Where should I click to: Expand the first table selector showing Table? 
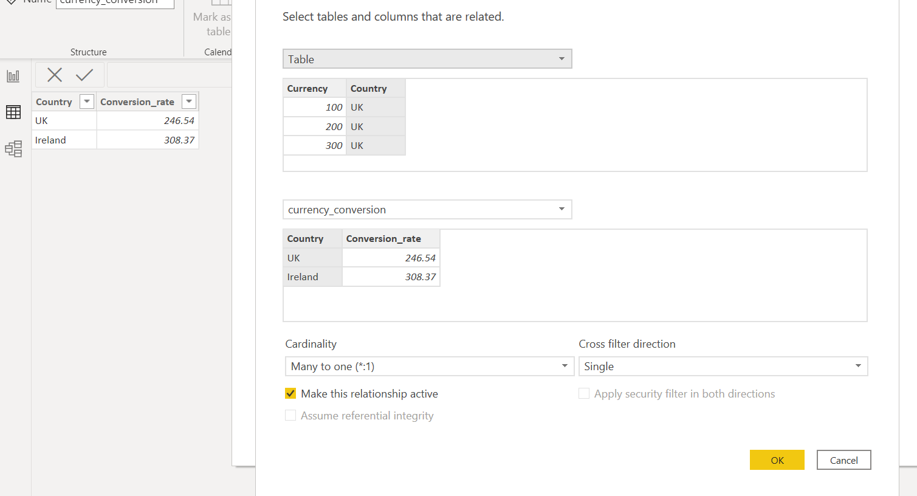coord(427,59)
